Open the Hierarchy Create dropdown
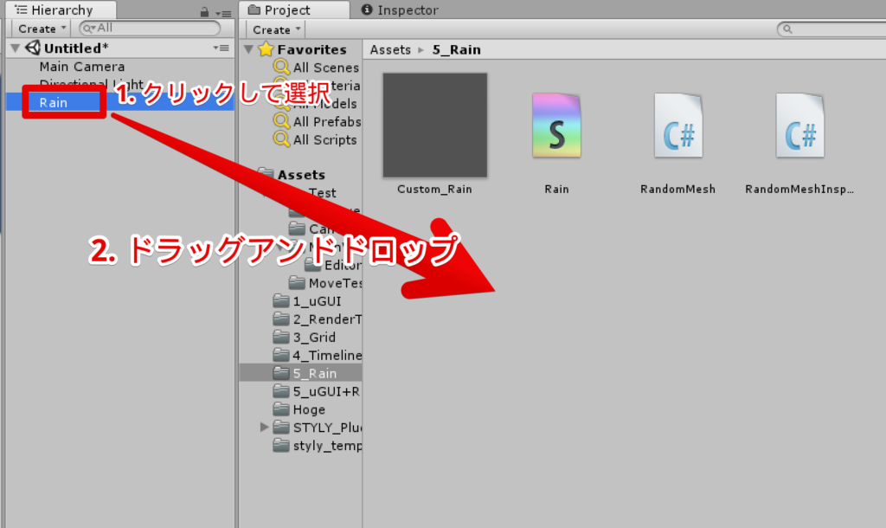Viewport: 886px width, 528px height. point(41,29)
